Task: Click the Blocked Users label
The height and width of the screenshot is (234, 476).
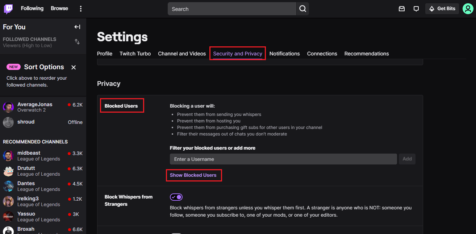Action: pyautogui.click(x=121, y=106)
